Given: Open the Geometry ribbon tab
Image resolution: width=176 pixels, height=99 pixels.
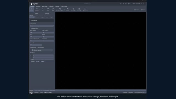Looking at the screenshot, I should click(x=32, y=6).
